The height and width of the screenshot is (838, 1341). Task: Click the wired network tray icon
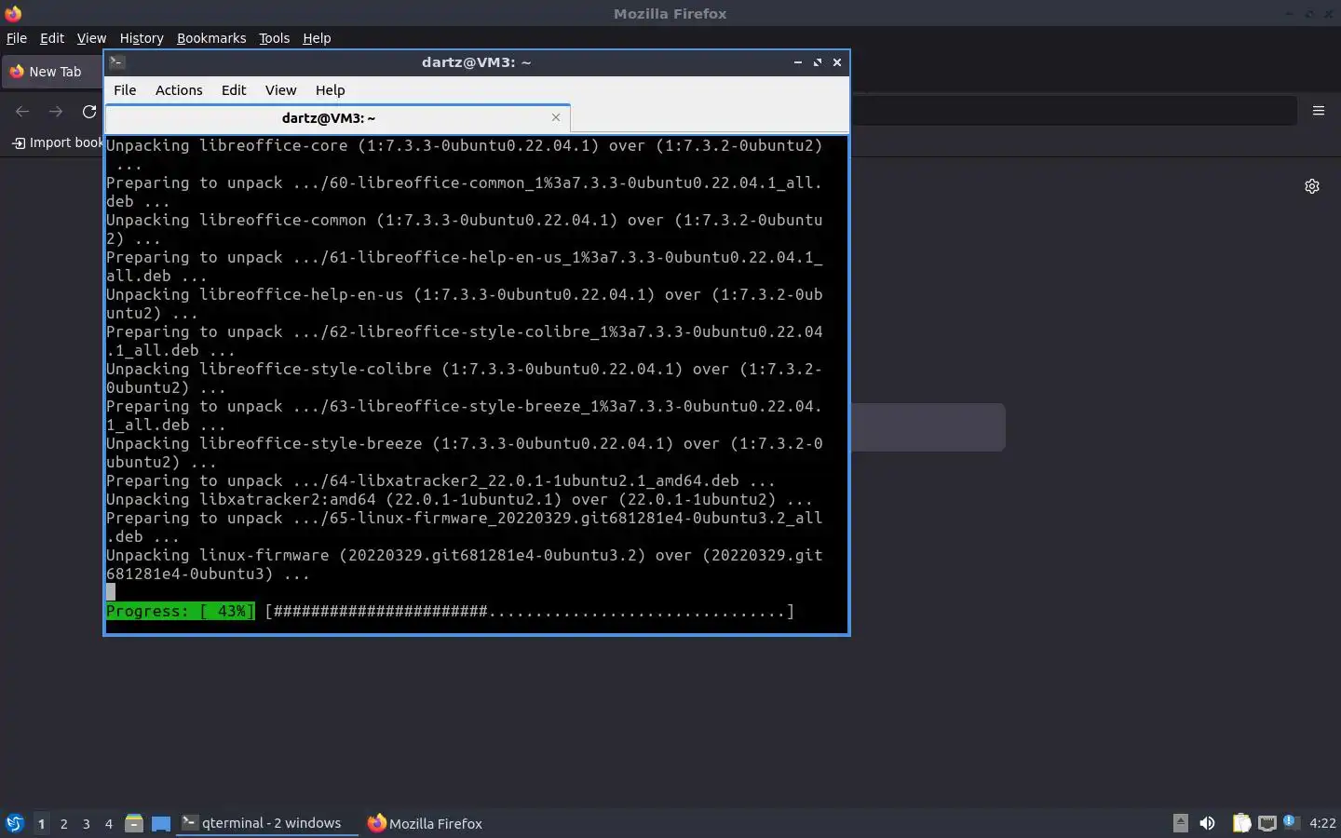pyautogui.click(x=1266, y=823)
